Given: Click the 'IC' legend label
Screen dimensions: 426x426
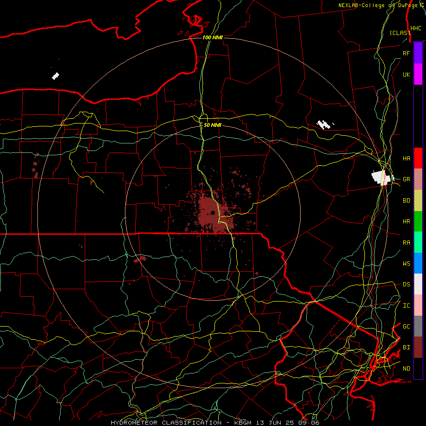Looking at the screenshot, I should [x=406, y=306].
